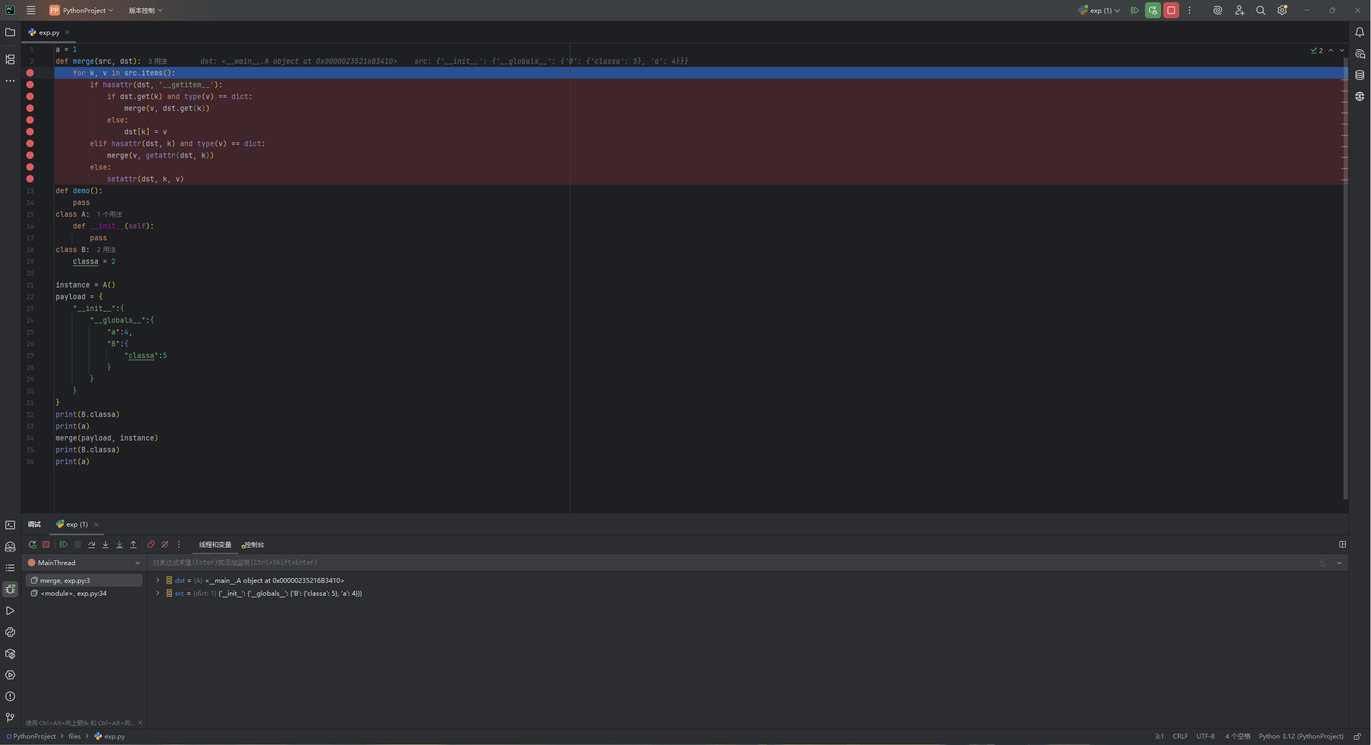Click Step Into arrow icon

pos(106,544)
